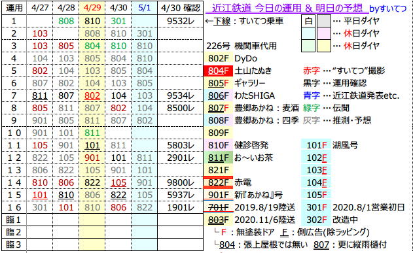
Task: Click the 灰字 推測・予想 legend label
Action: click(337, 120)
